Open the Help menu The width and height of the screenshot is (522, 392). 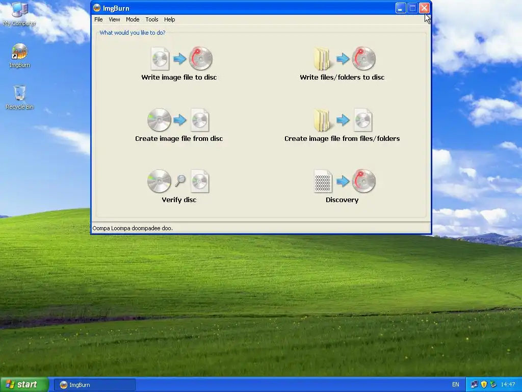pos(169,19)
